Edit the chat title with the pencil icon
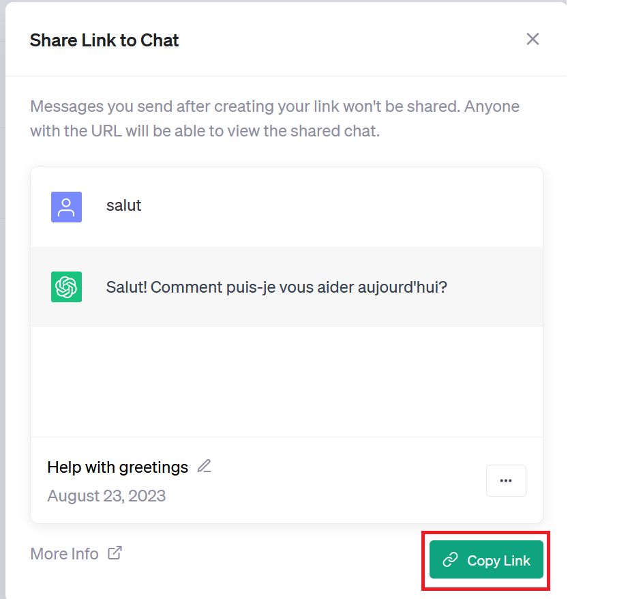 [204, 467]
